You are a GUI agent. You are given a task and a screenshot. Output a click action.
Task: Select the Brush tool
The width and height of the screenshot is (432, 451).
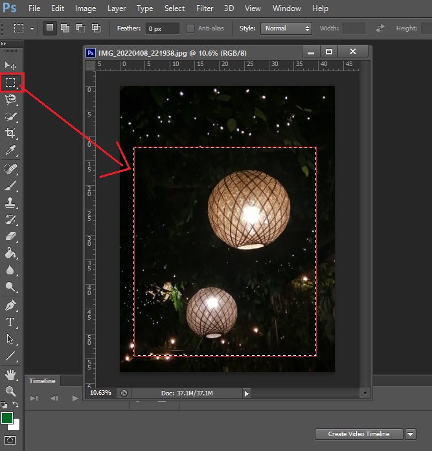[x=10, y=186]
